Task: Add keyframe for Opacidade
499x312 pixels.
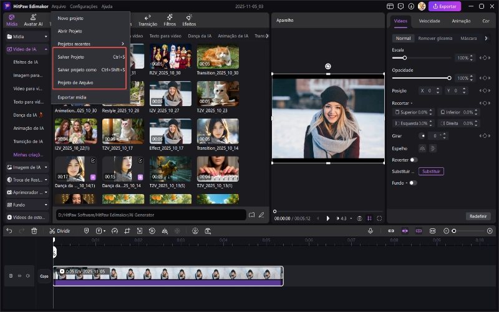Action: pos(485,78)
